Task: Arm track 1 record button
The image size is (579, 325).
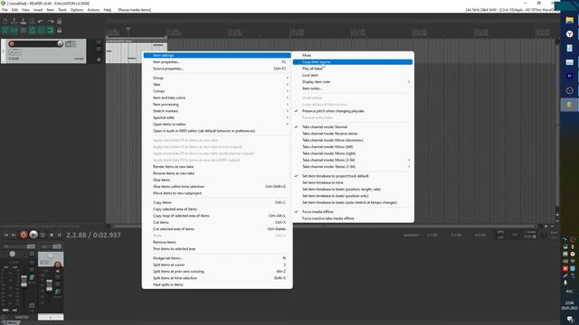Action: tap(12, 44)
